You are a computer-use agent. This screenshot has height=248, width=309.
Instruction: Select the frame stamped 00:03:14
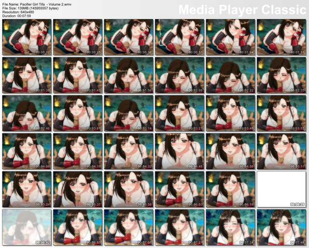coord(128,113)
